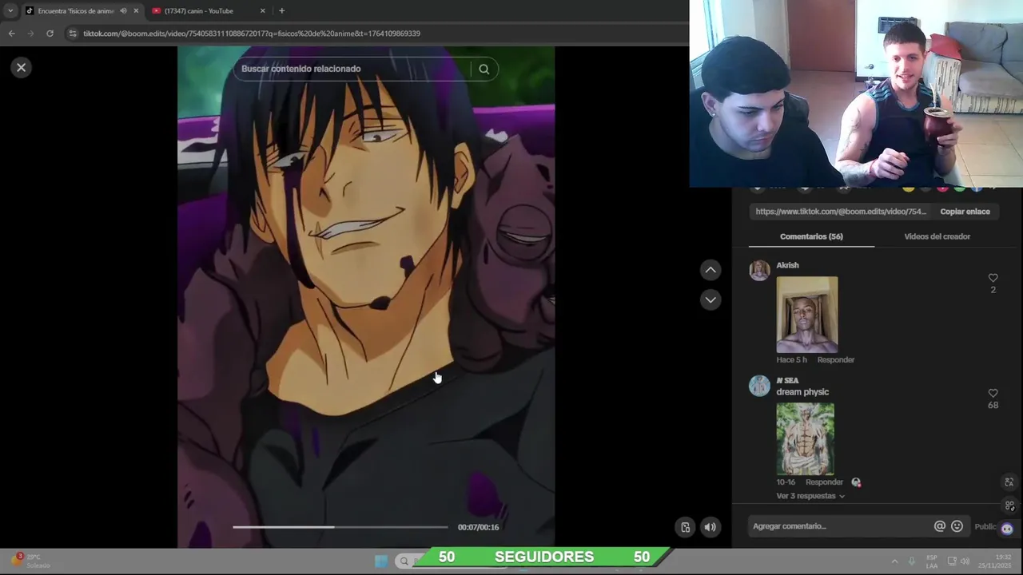Go to the previous video with up arrow

pyautogui.click(x=711, y=270)
